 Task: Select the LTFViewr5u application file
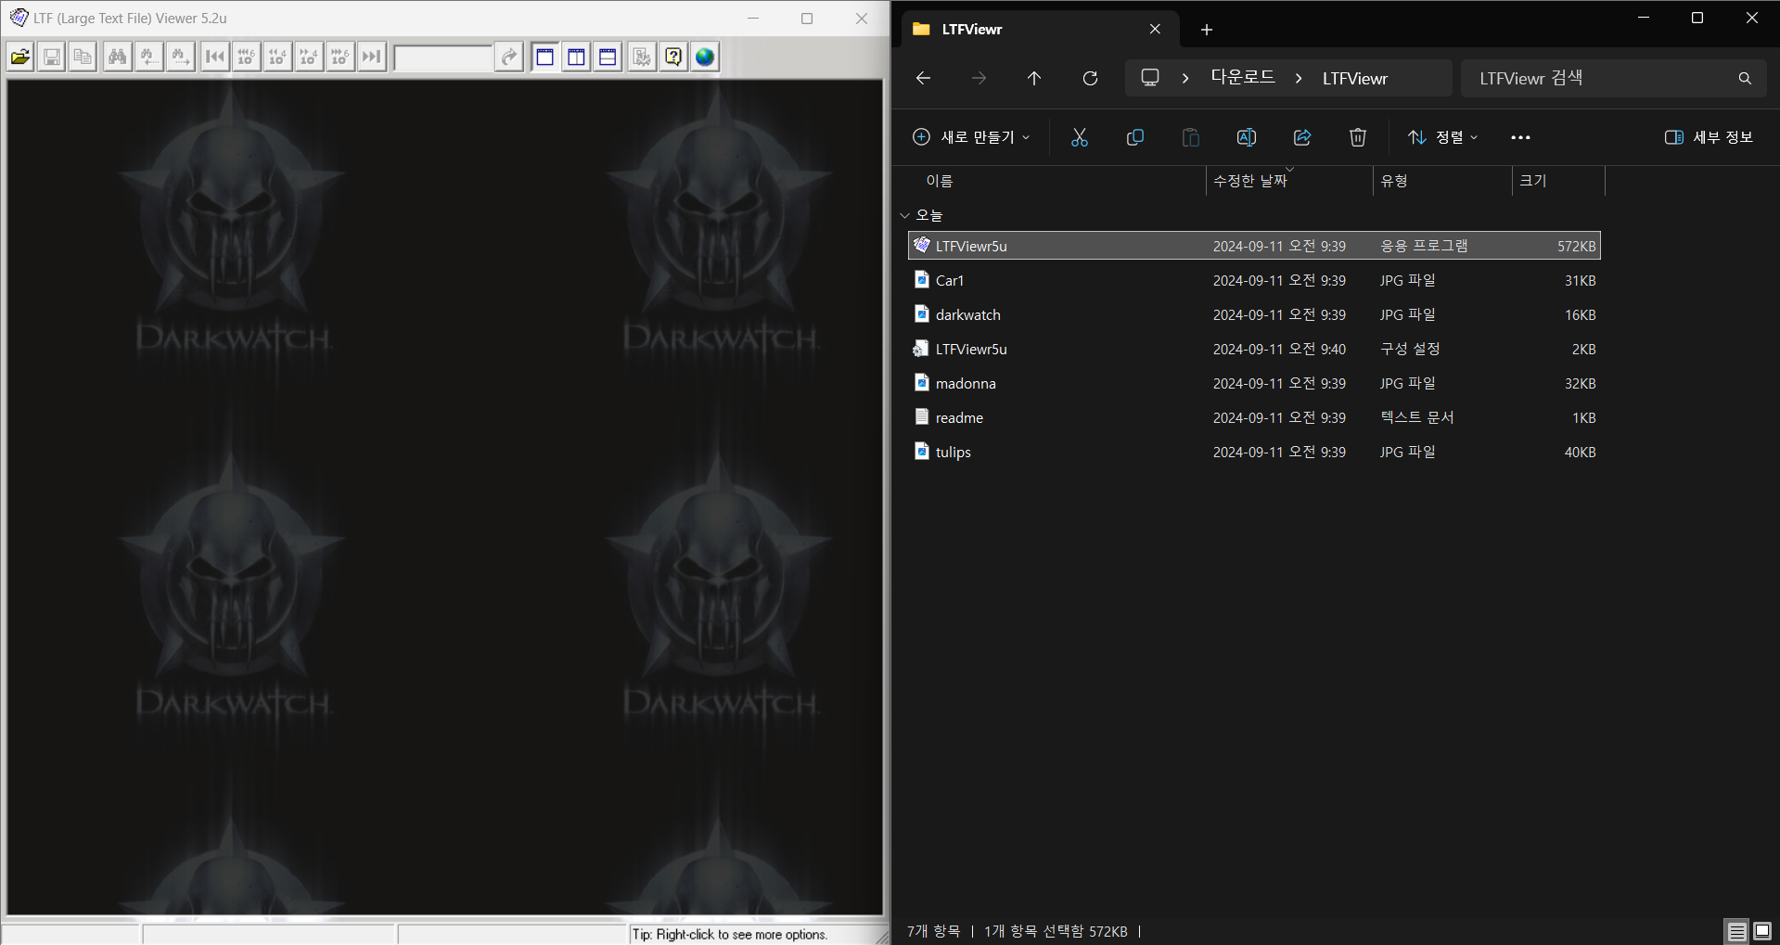[x=1254, y=246]
